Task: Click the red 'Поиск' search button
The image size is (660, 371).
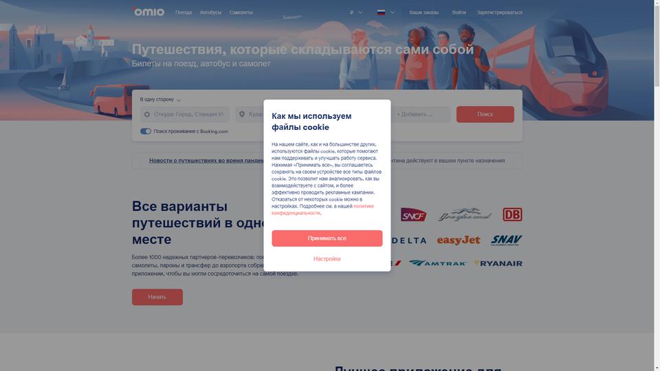Action: click(x=485, y=115)
